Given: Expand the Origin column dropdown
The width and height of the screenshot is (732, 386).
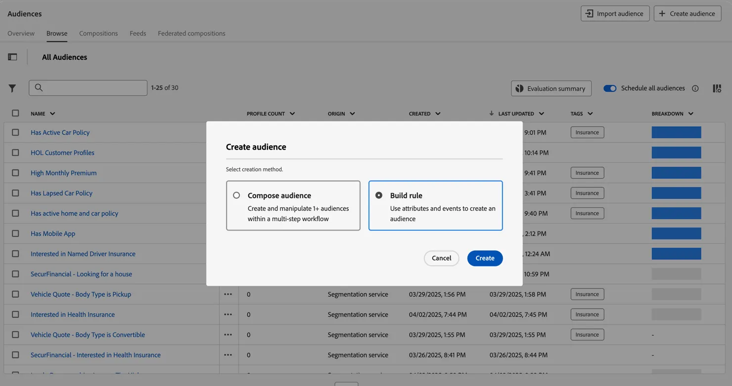Looking at the screenshot, I should point(352,114).
